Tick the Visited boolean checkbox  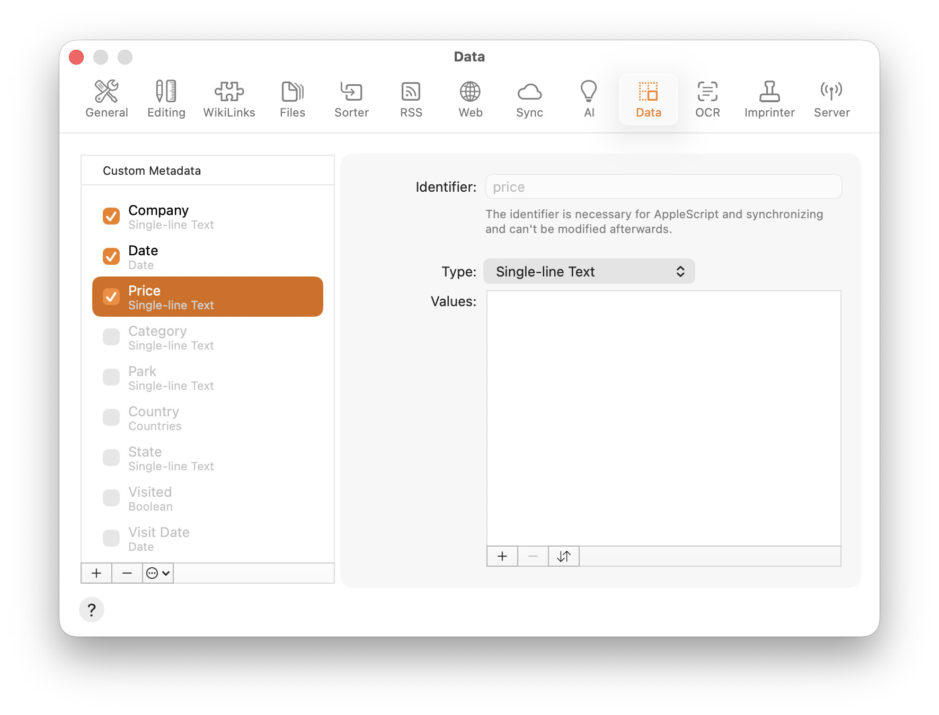[111, 498]
